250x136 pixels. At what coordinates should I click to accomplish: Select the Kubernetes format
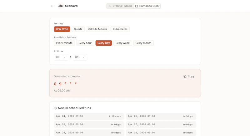point(120,29)
